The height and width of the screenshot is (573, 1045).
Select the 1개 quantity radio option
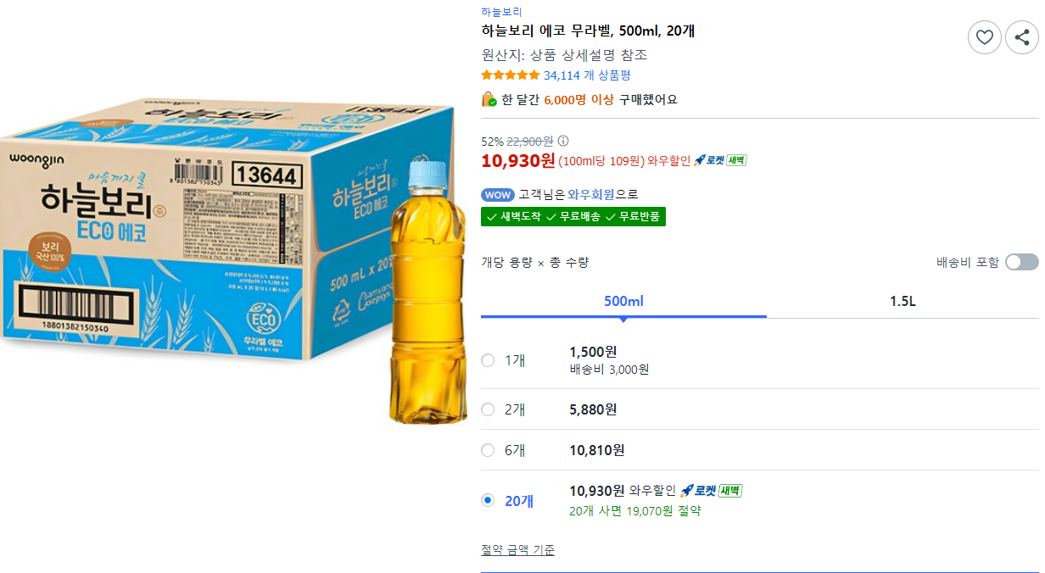(x=488, y=360)
